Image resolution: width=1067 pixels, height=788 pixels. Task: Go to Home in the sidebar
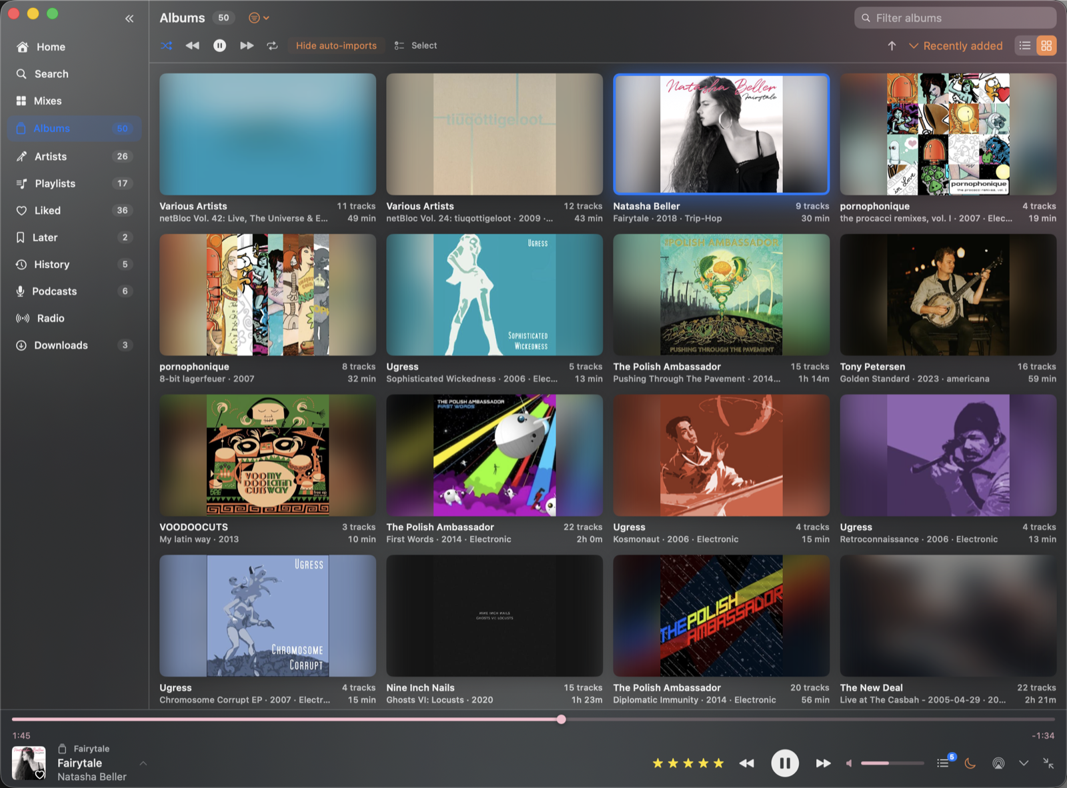(74, 47)
